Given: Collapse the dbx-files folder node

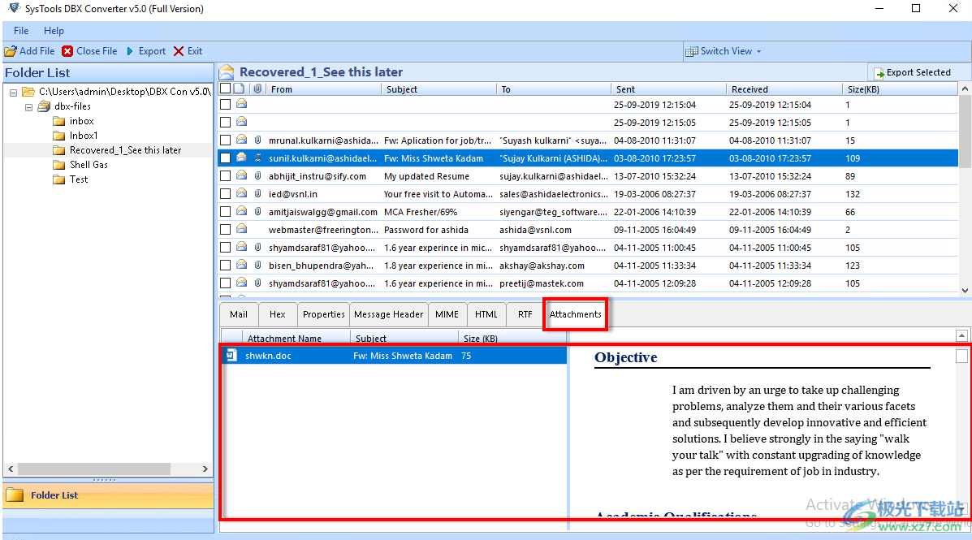Looking at the screenshot, I should [28, 106].
